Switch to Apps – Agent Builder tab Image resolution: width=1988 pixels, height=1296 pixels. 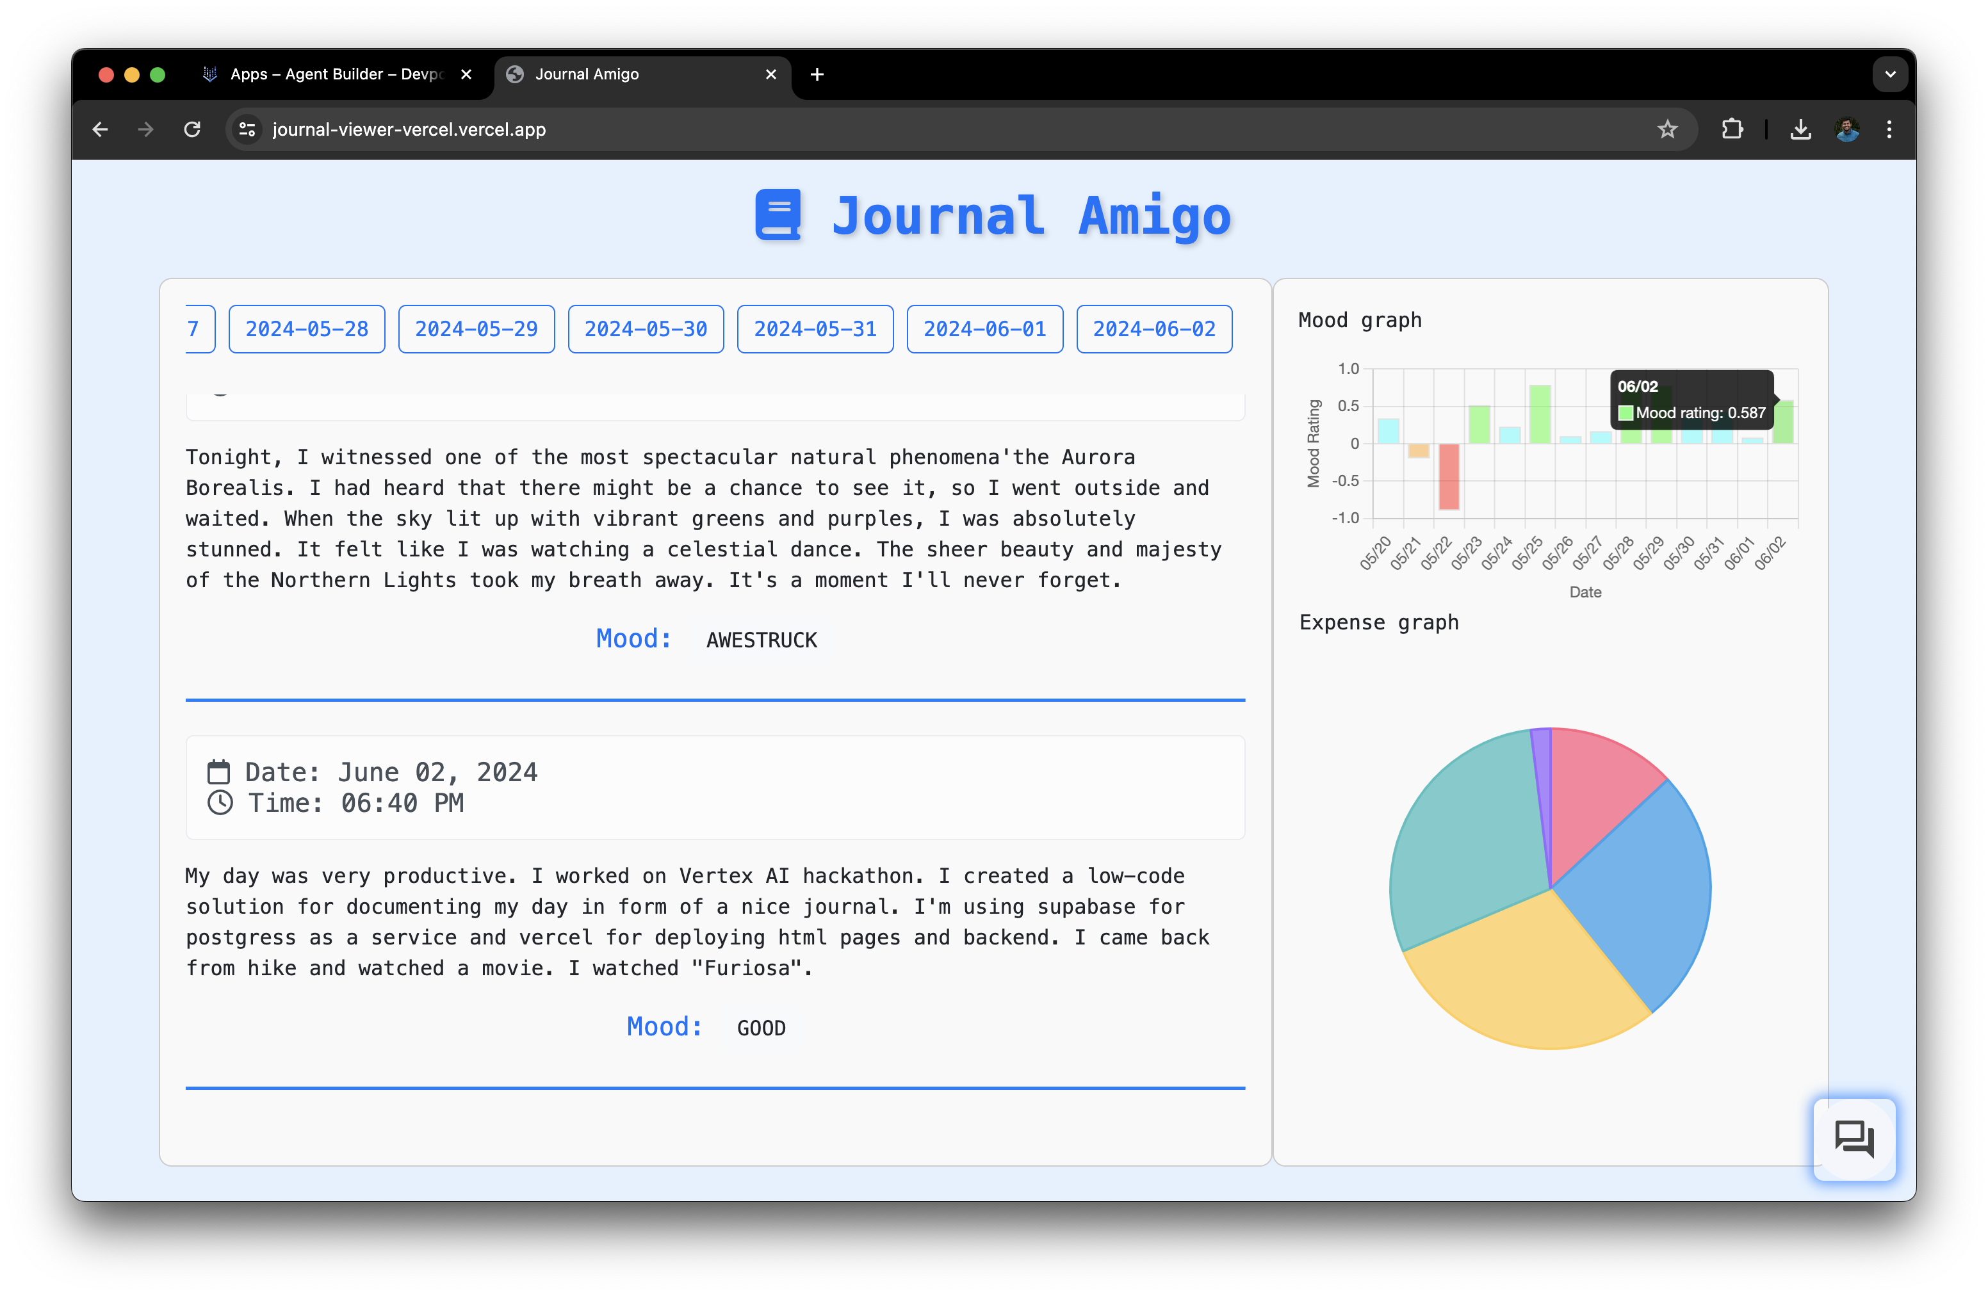point(334,74)
